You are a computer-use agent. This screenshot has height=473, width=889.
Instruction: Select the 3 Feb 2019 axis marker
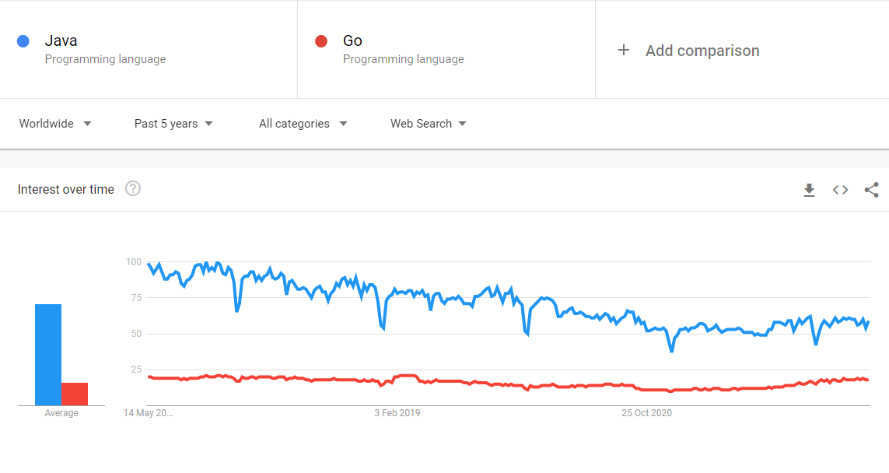(x=397, y=413)
